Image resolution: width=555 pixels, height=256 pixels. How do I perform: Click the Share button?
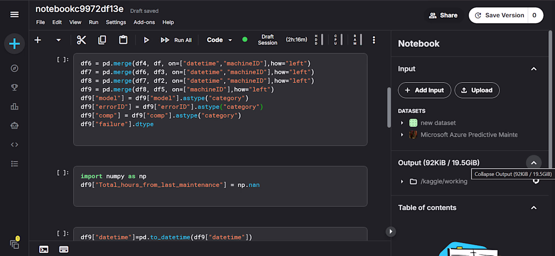tap(443, 16)
